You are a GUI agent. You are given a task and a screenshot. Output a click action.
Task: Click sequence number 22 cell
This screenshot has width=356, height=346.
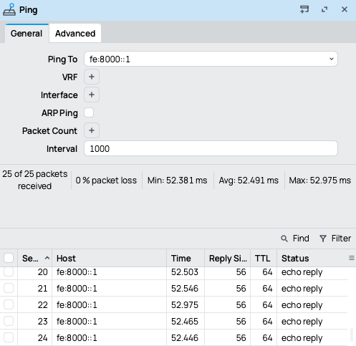click(42, 305)
